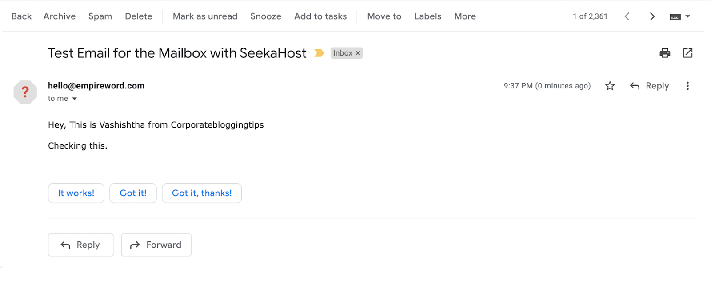
Task: Expand the 'to me' recipient details
Action: (74, 99)
